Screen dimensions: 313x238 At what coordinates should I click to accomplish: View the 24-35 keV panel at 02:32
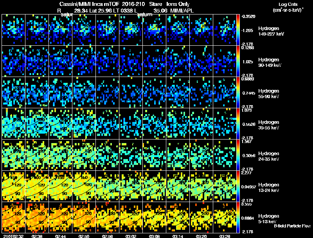13,155
